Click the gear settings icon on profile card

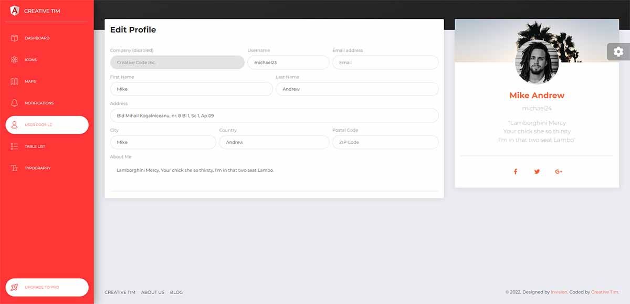tap(618, 51)
